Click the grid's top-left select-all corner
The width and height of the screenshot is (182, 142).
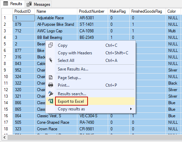pyautogui.click(x=7, y=11)
